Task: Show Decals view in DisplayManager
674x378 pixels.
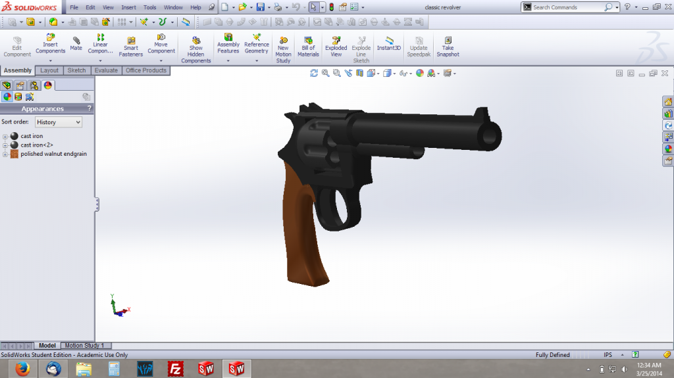Action: click(18, 97)
